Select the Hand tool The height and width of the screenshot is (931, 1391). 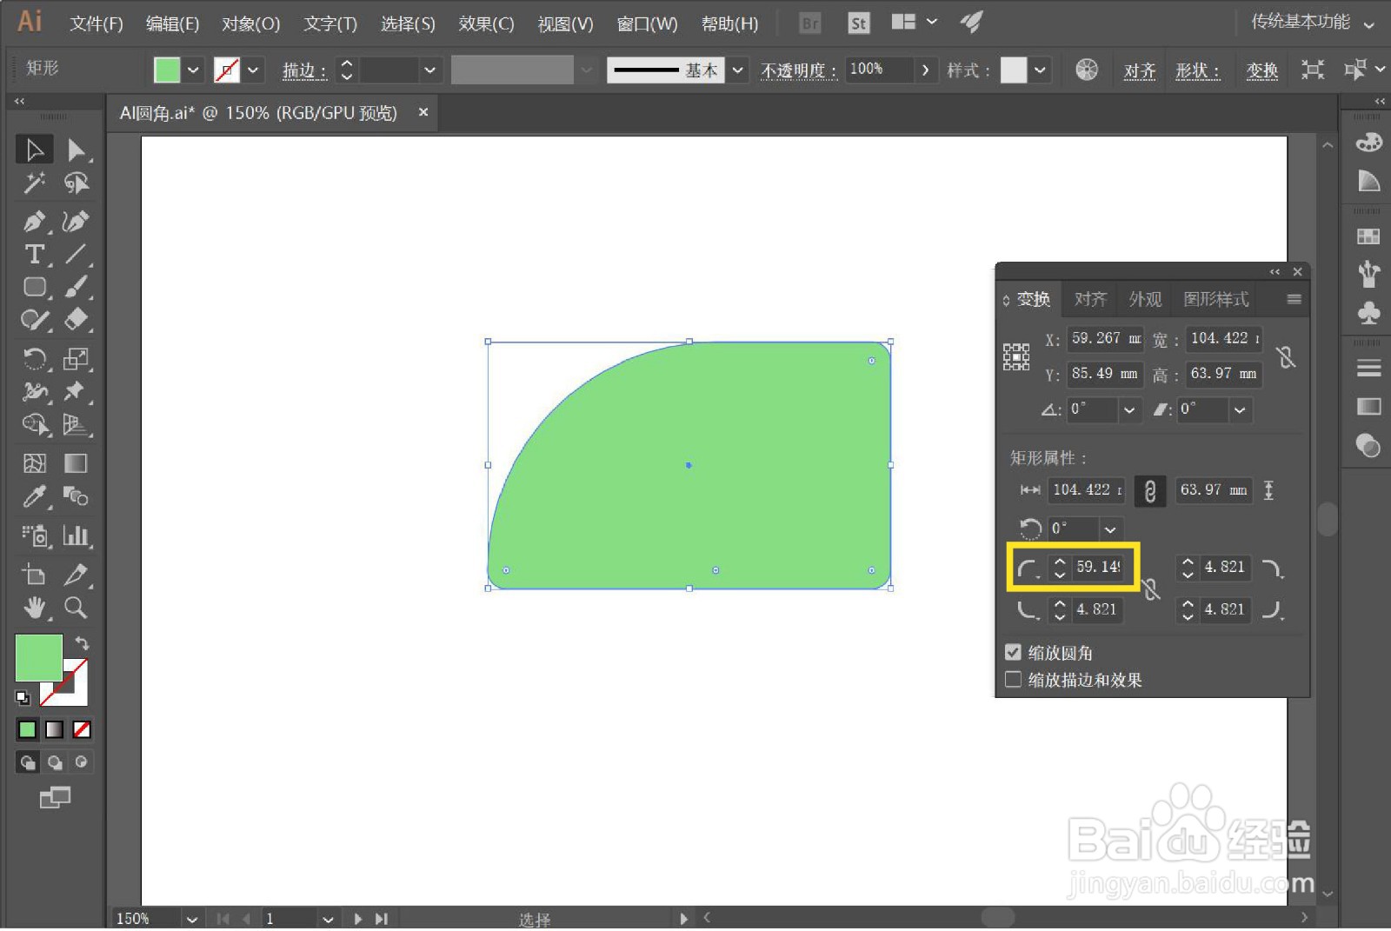[35, 607]
